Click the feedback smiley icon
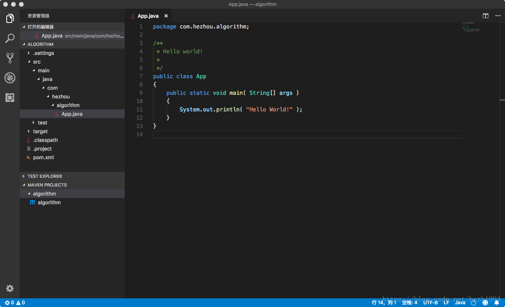This screenshot has width=505, height=307. click(x=485, y=303)
